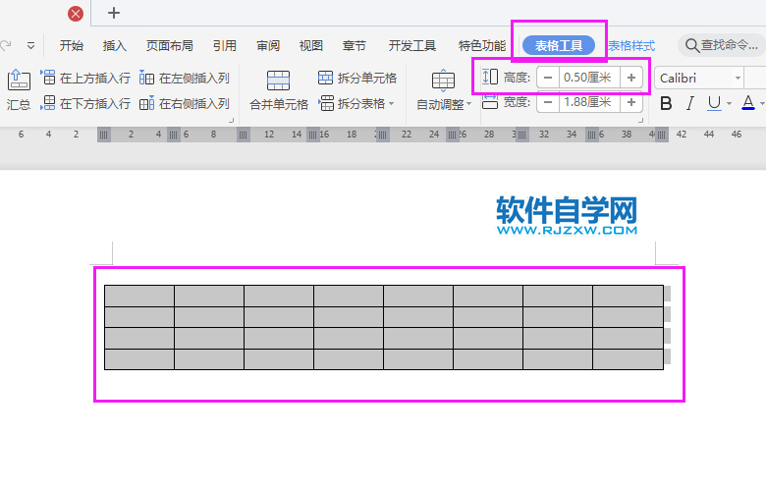Image resolution: width=766 pixels, height=489 pixels.
Task: Switch to the 插入 tab
Action: [114, 46]
